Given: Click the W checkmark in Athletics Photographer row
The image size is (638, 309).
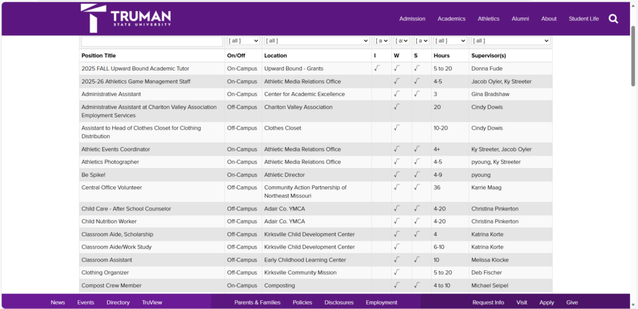Looking at the screenshot, I should point(397,162).
